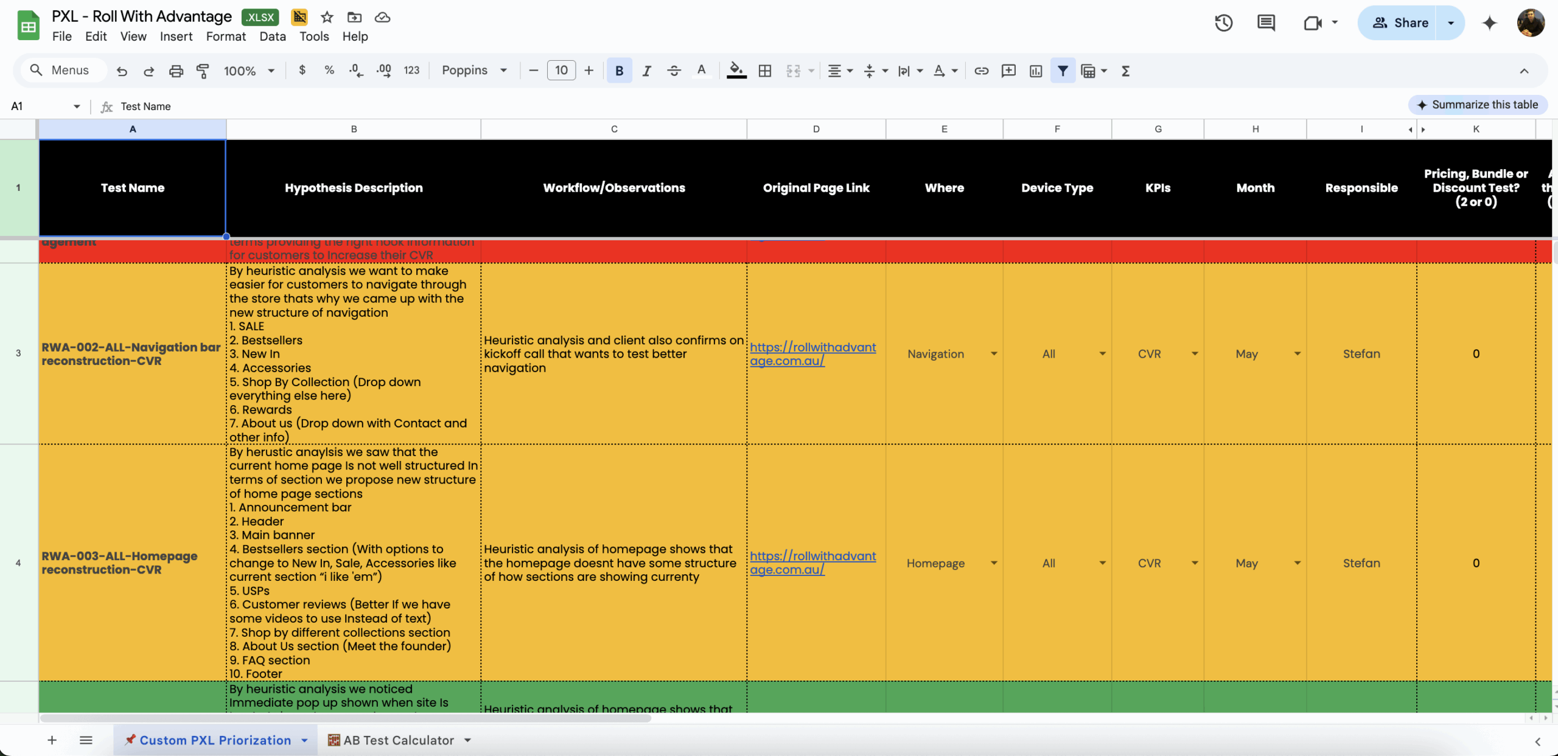The image size is (1558, 756).
Task: Open the user account avatar
Action: point(1531,23)
